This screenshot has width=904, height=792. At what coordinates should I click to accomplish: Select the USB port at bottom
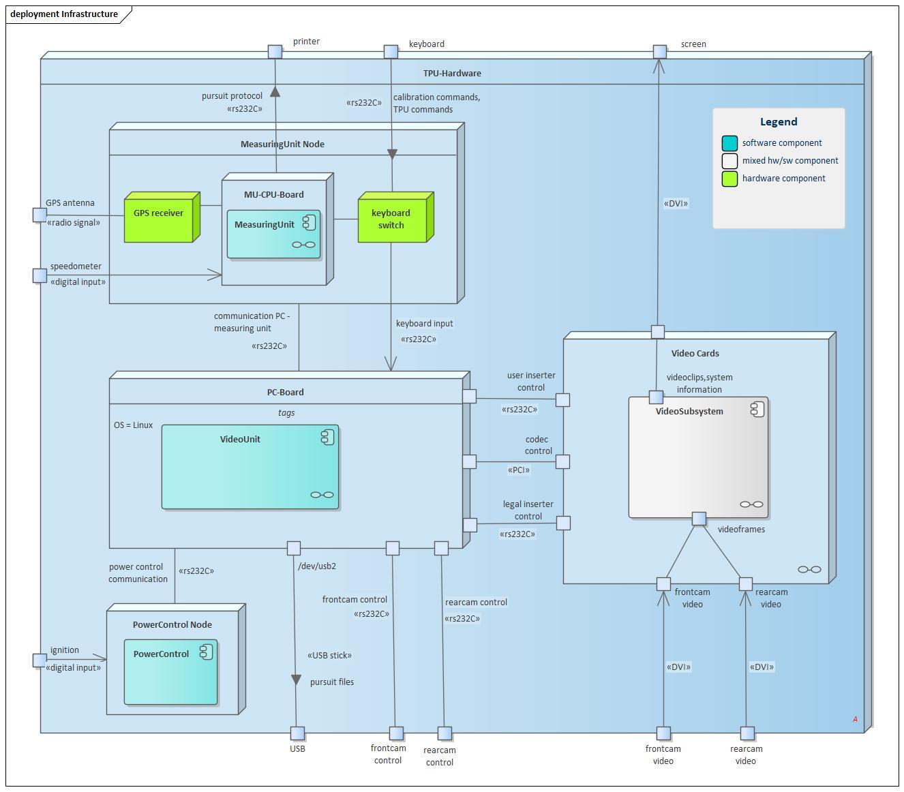(298, 733)
